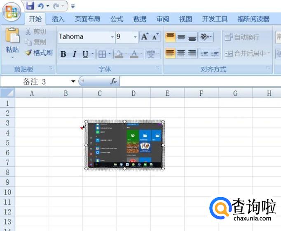Apply the font color A
281x231 pixels.
134,54
